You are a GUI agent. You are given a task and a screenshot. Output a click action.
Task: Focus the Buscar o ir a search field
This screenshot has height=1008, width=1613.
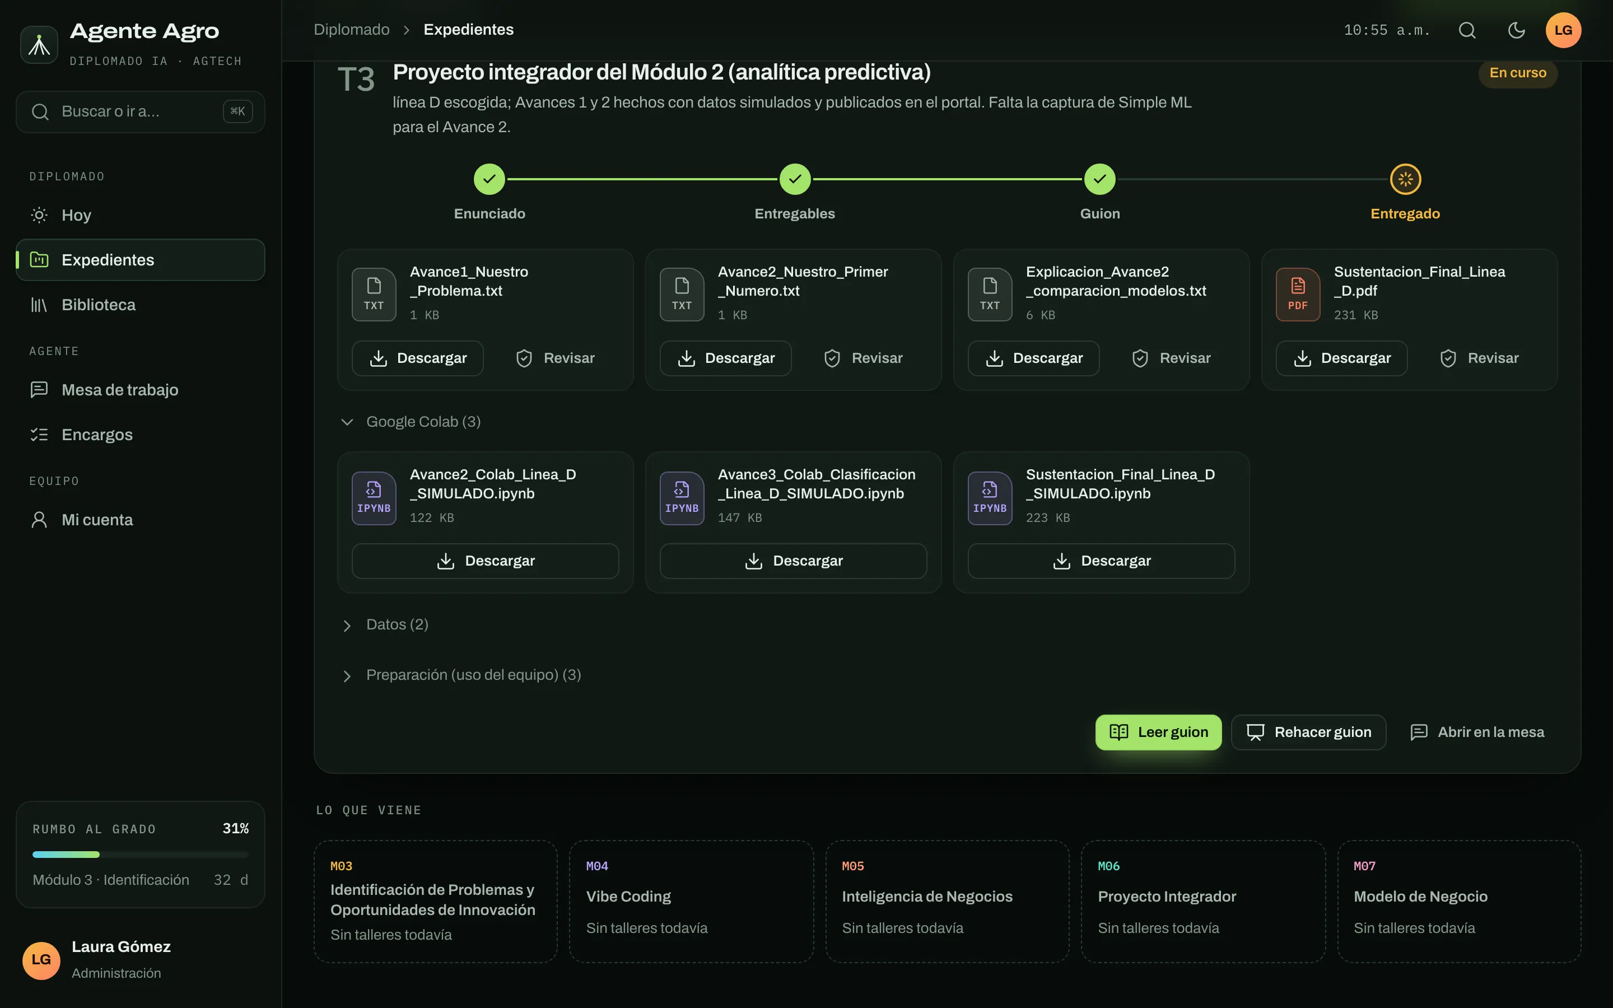(x=141, y=111)
